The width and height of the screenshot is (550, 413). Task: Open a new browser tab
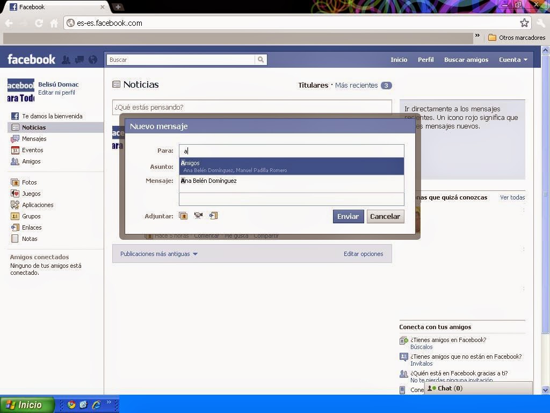[x=118, y=7]
